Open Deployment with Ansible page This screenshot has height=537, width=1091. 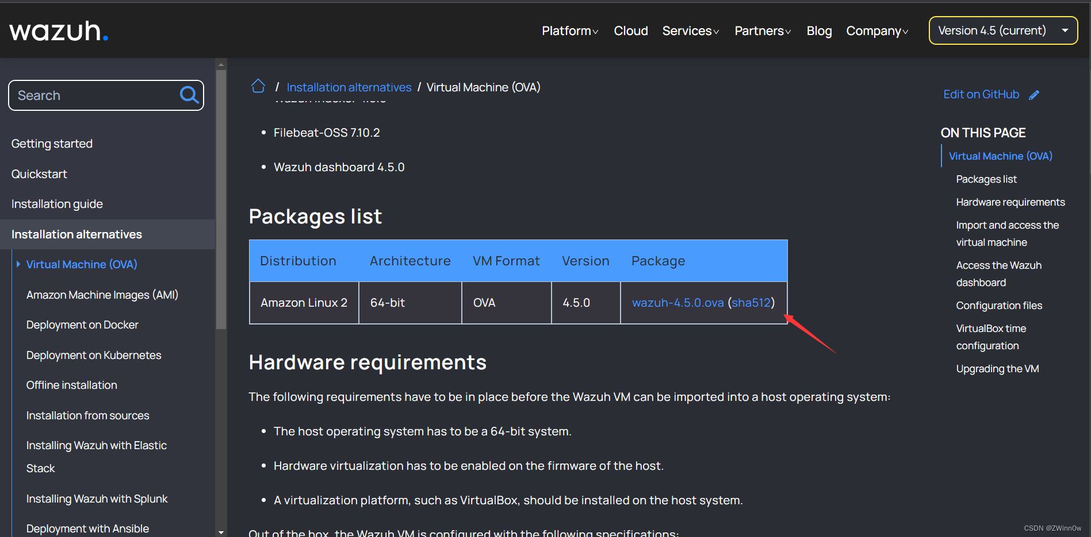[x=87, y=528]
